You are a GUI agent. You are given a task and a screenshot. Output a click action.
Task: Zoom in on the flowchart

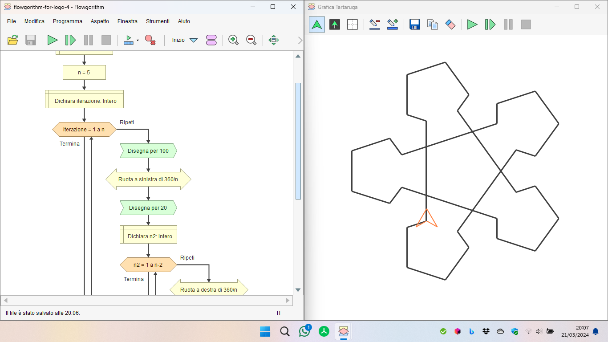(233, 40)
